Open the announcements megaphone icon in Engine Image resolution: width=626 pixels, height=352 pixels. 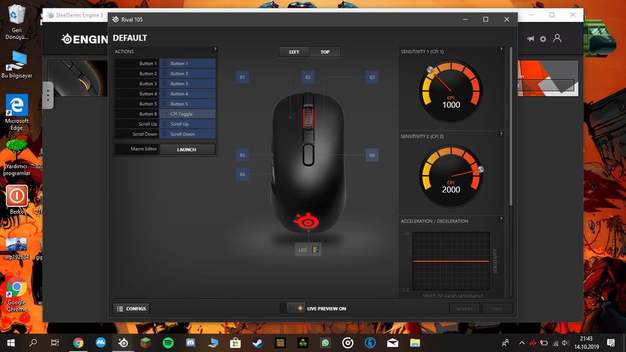tap(531, 39)
